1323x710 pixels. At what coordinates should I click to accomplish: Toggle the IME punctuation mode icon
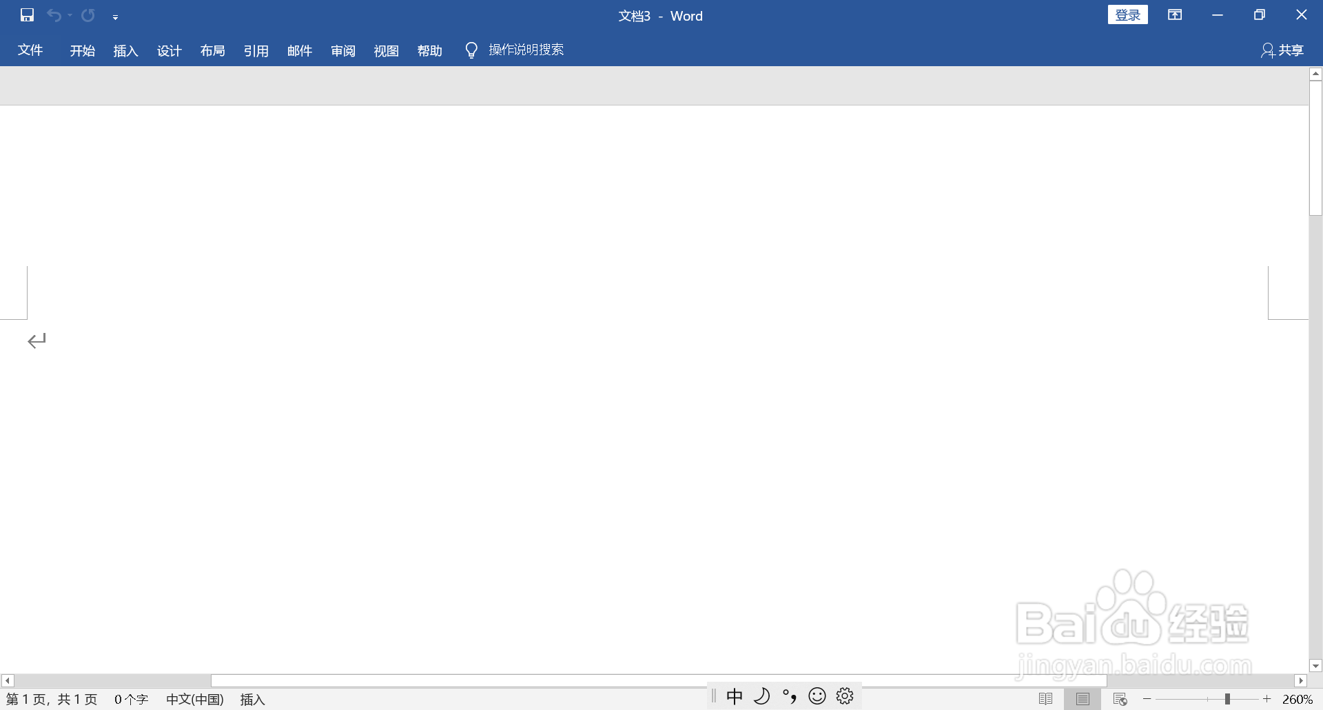click(x=790, y=696)
